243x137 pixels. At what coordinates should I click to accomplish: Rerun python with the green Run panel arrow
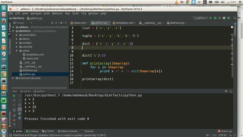[14, 96]
